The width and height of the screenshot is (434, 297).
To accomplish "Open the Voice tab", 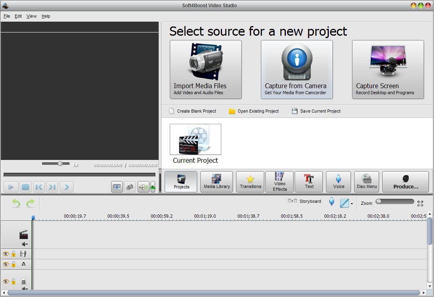I will tap(338, 182).
